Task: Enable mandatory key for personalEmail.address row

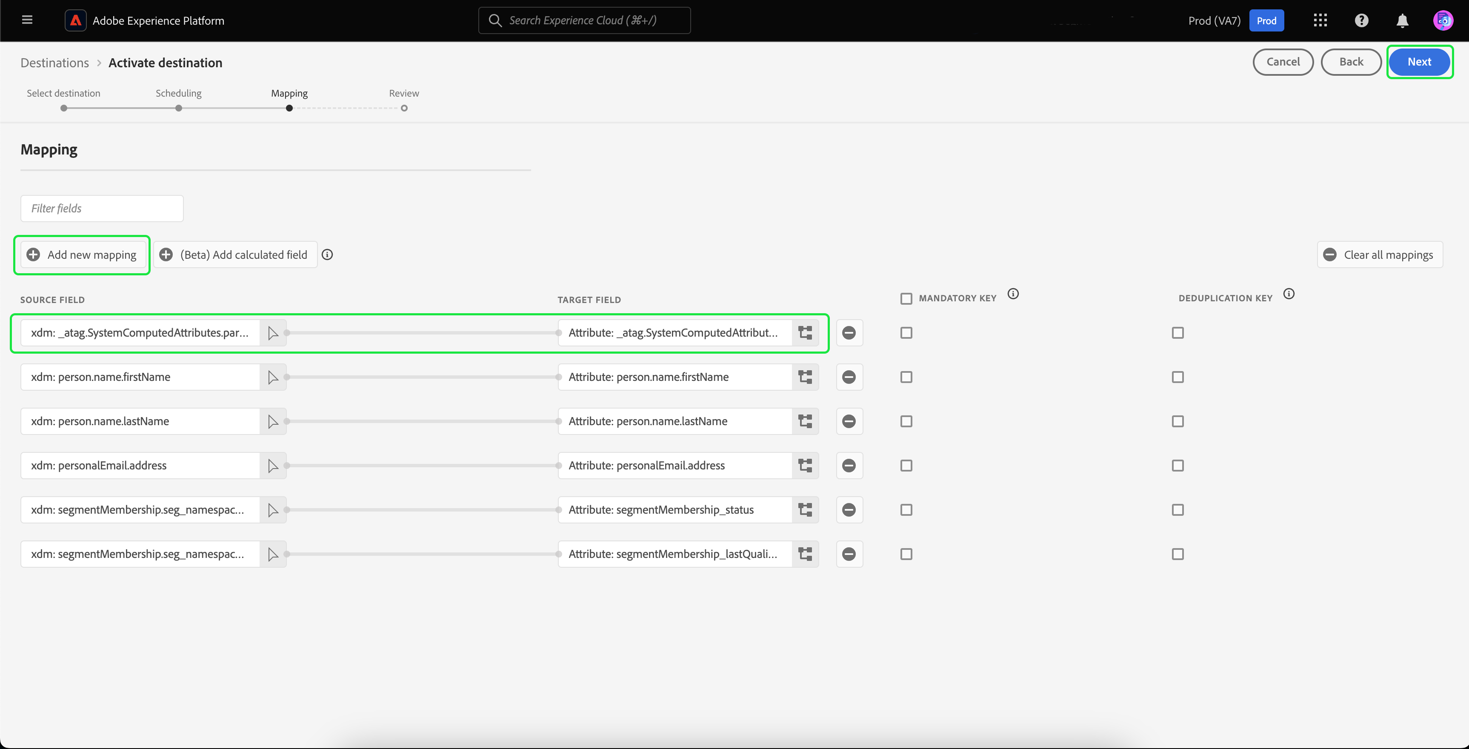Action: (906, 466)
